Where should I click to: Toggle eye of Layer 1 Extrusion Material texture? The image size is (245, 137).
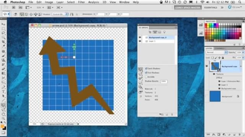point(219,81)
